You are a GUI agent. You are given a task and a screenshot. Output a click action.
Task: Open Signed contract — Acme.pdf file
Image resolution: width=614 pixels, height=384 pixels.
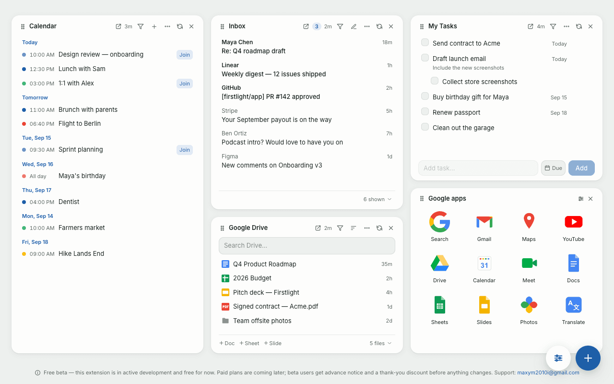307,306
